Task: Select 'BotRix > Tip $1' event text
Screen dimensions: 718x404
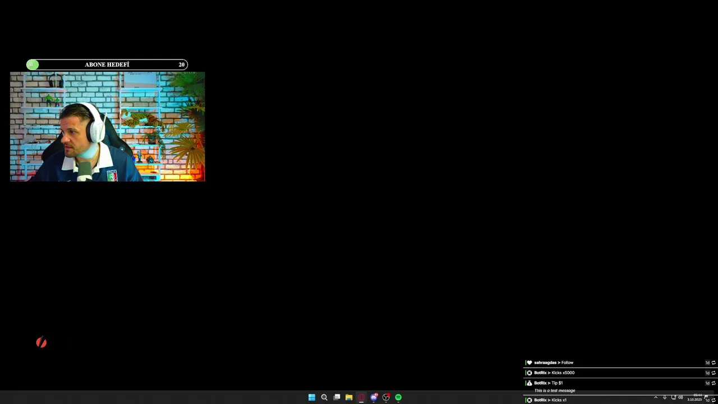Action: [548, 383]
